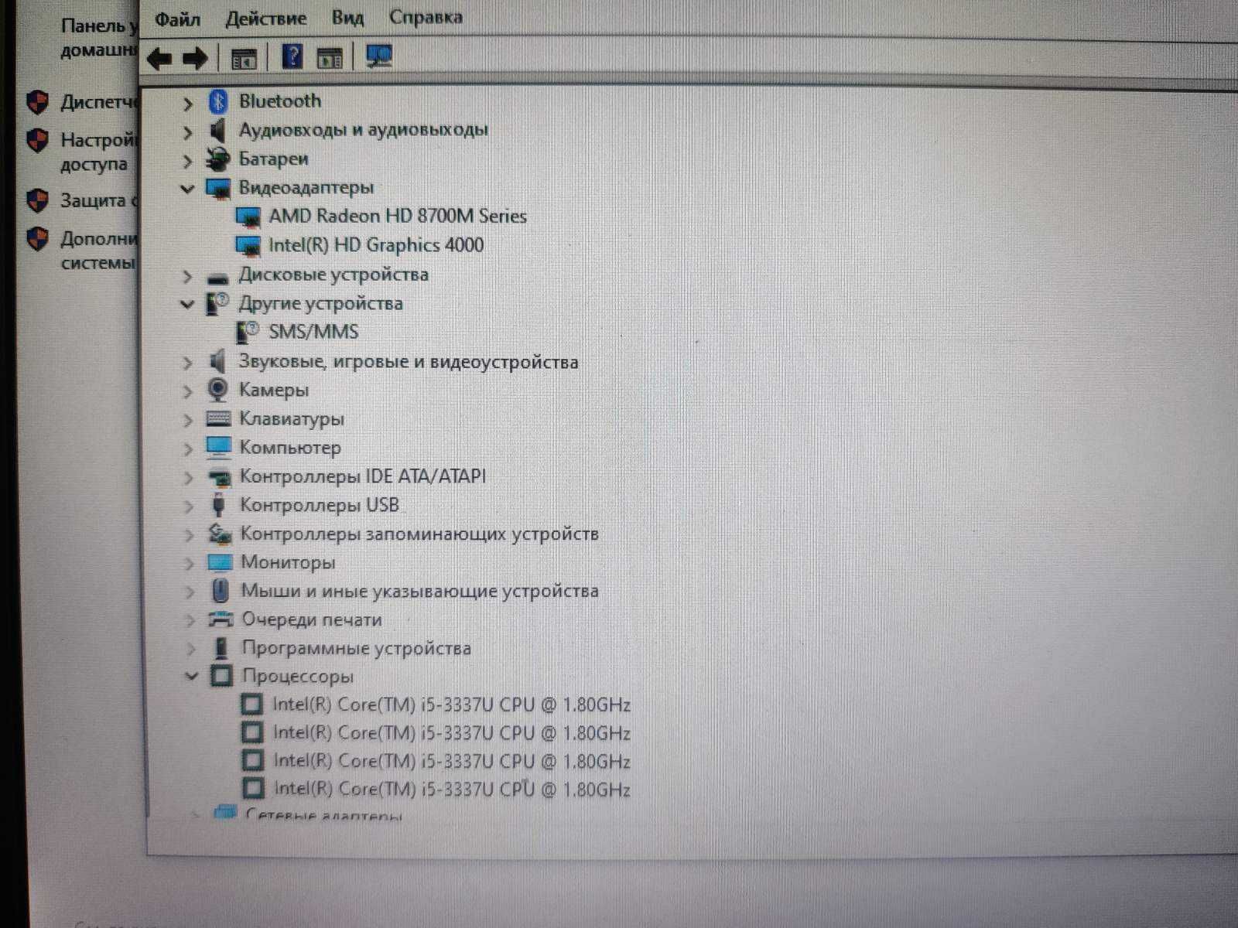
Task: Click the Батареи category icon
Action: pos(218,159)
